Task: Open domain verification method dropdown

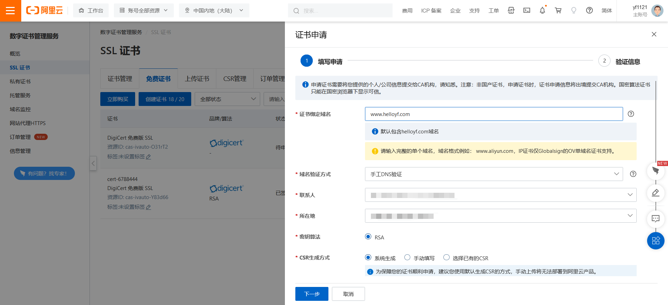Action: coord(494,174)
